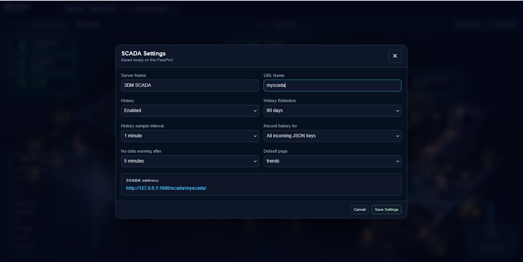Open the History Enabled dropdown
The height and width of the screenshot is (262, 523).
[190, 111]
